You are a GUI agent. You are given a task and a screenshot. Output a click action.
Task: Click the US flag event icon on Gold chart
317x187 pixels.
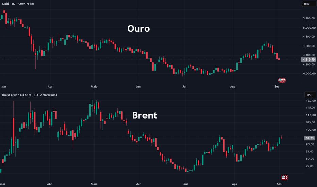[x=282, y=80]
